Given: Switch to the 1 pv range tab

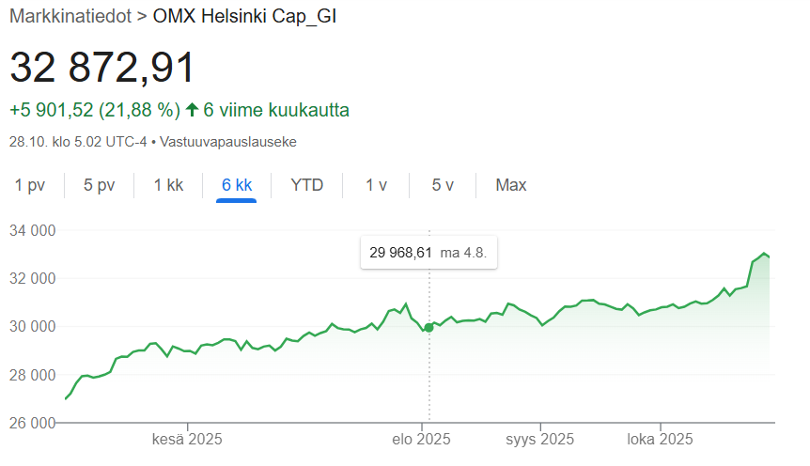Looking at the screenshot, I should pyautogui.click(x=30, y=185).
